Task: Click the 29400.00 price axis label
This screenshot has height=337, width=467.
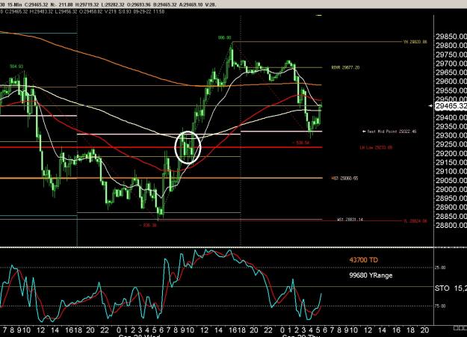Action: point(451,118)
